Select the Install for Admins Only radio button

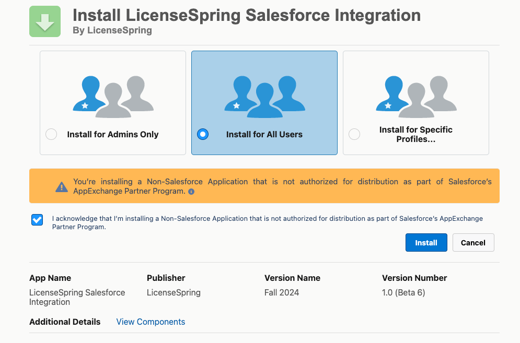tap(51, 134)
